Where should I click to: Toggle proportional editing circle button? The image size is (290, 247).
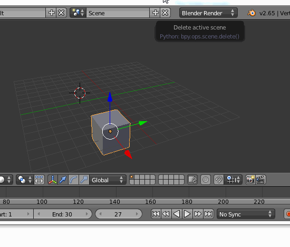(x=206, y=180)
